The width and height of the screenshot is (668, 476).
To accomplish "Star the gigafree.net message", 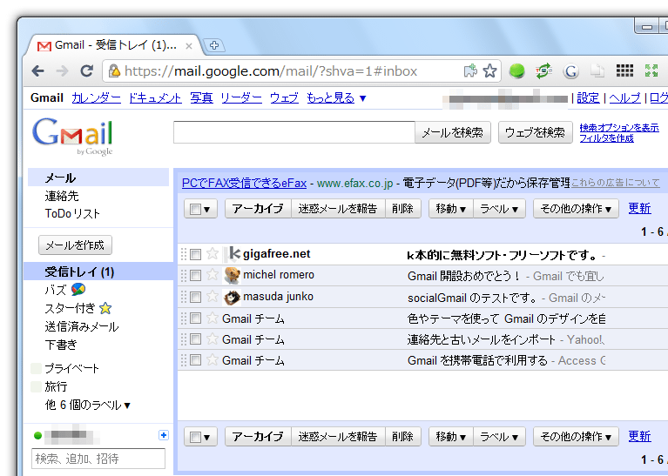I will coord(213,254).
